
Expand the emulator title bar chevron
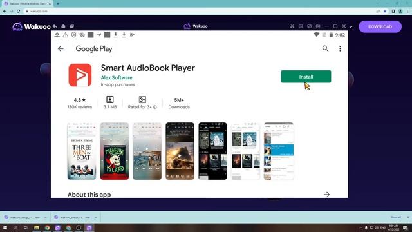pyautogui.click(x=351, y=26)
